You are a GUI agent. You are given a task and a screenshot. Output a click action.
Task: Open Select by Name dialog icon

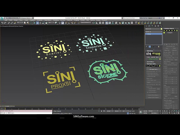(x=28, y=23)
